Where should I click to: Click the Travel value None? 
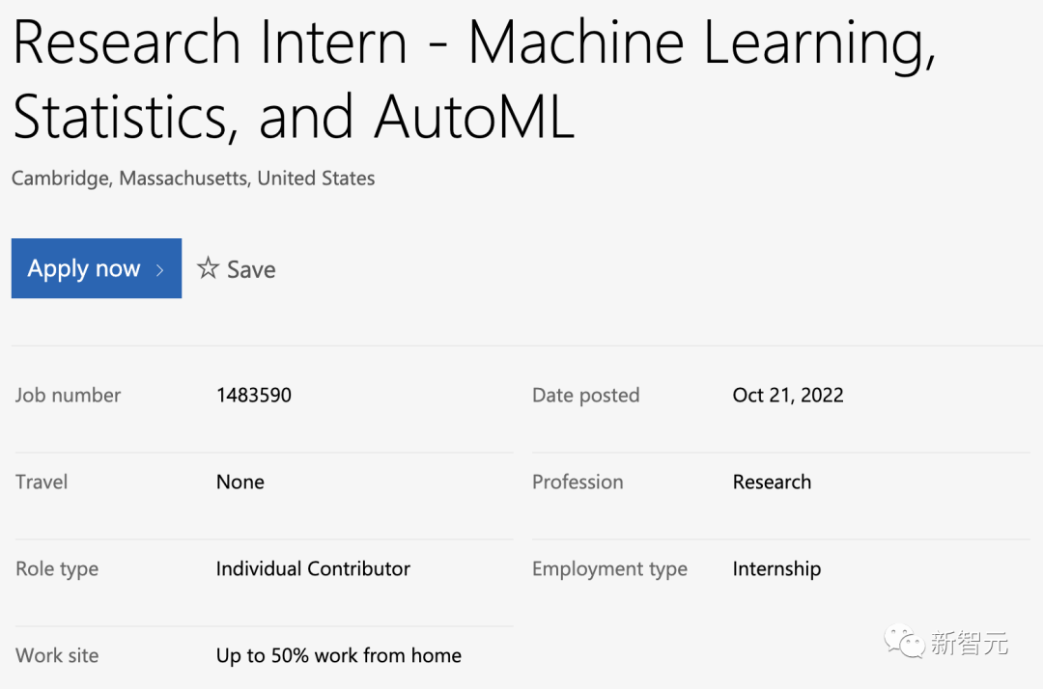click(240, 482)
